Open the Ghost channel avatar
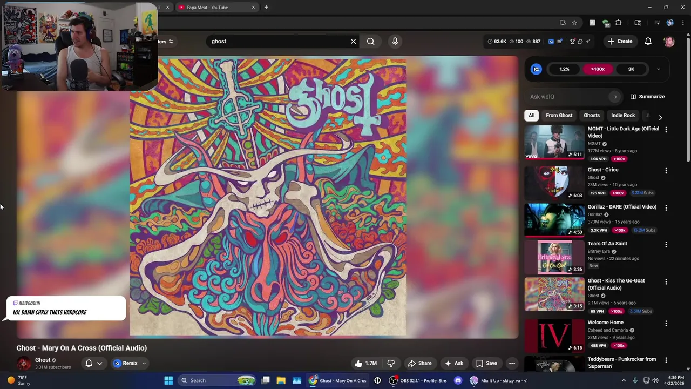 pyautogui.click(x=24, y=364)
